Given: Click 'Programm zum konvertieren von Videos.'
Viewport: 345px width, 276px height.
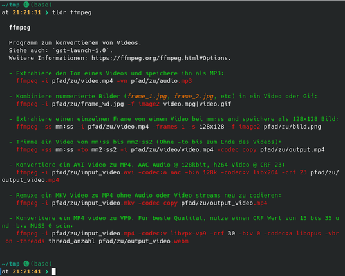Looking at the screenshot, I should [75, 43].
